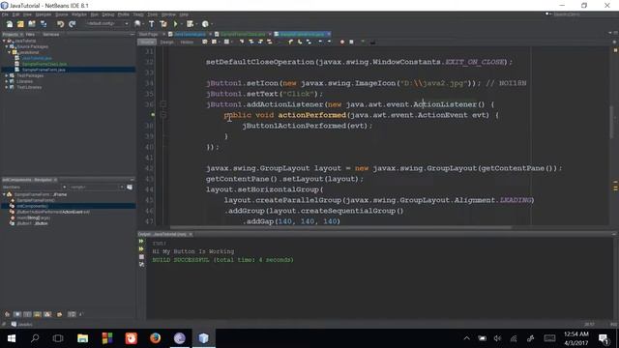
Task: Click actionPerformed method name in code
Action: pyautogui.click(x=311, y=115)
